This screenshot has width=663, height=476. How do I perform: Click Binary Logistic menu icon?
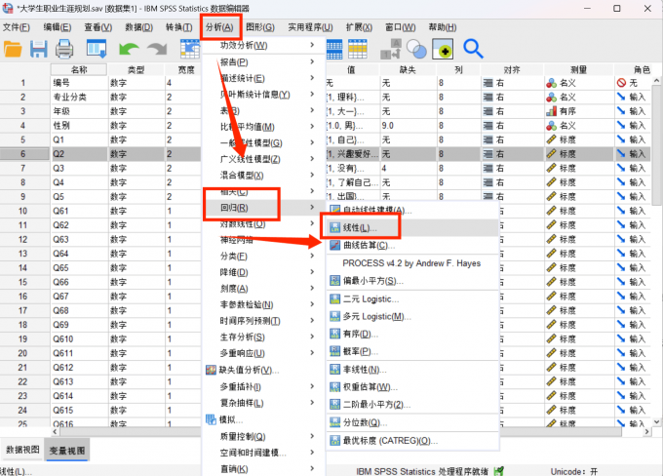[334, 299]
